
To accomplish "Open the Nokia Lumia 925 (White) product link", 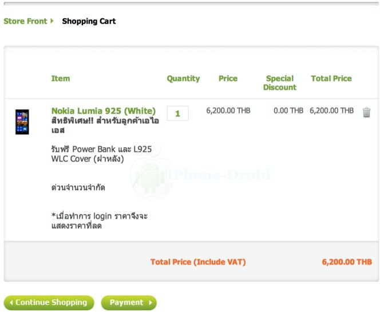I will (104, 111).
